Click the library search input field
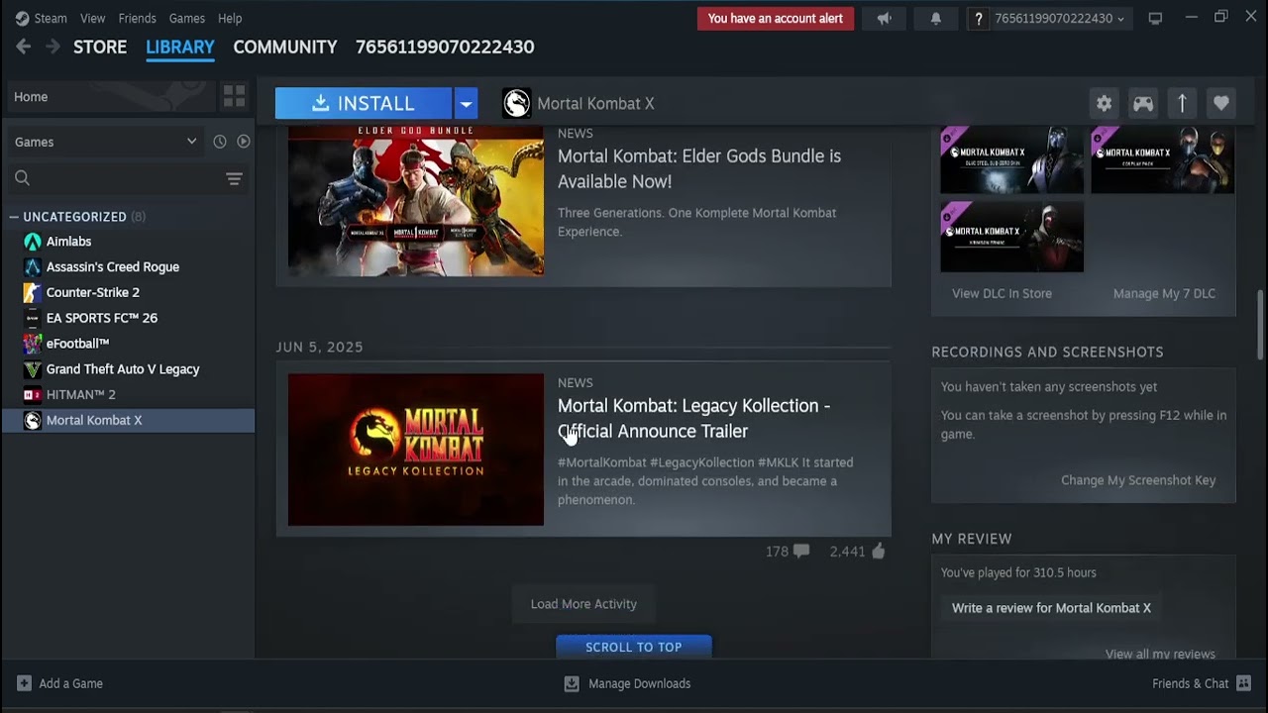 pyautogui.click(x=129, y=178)
